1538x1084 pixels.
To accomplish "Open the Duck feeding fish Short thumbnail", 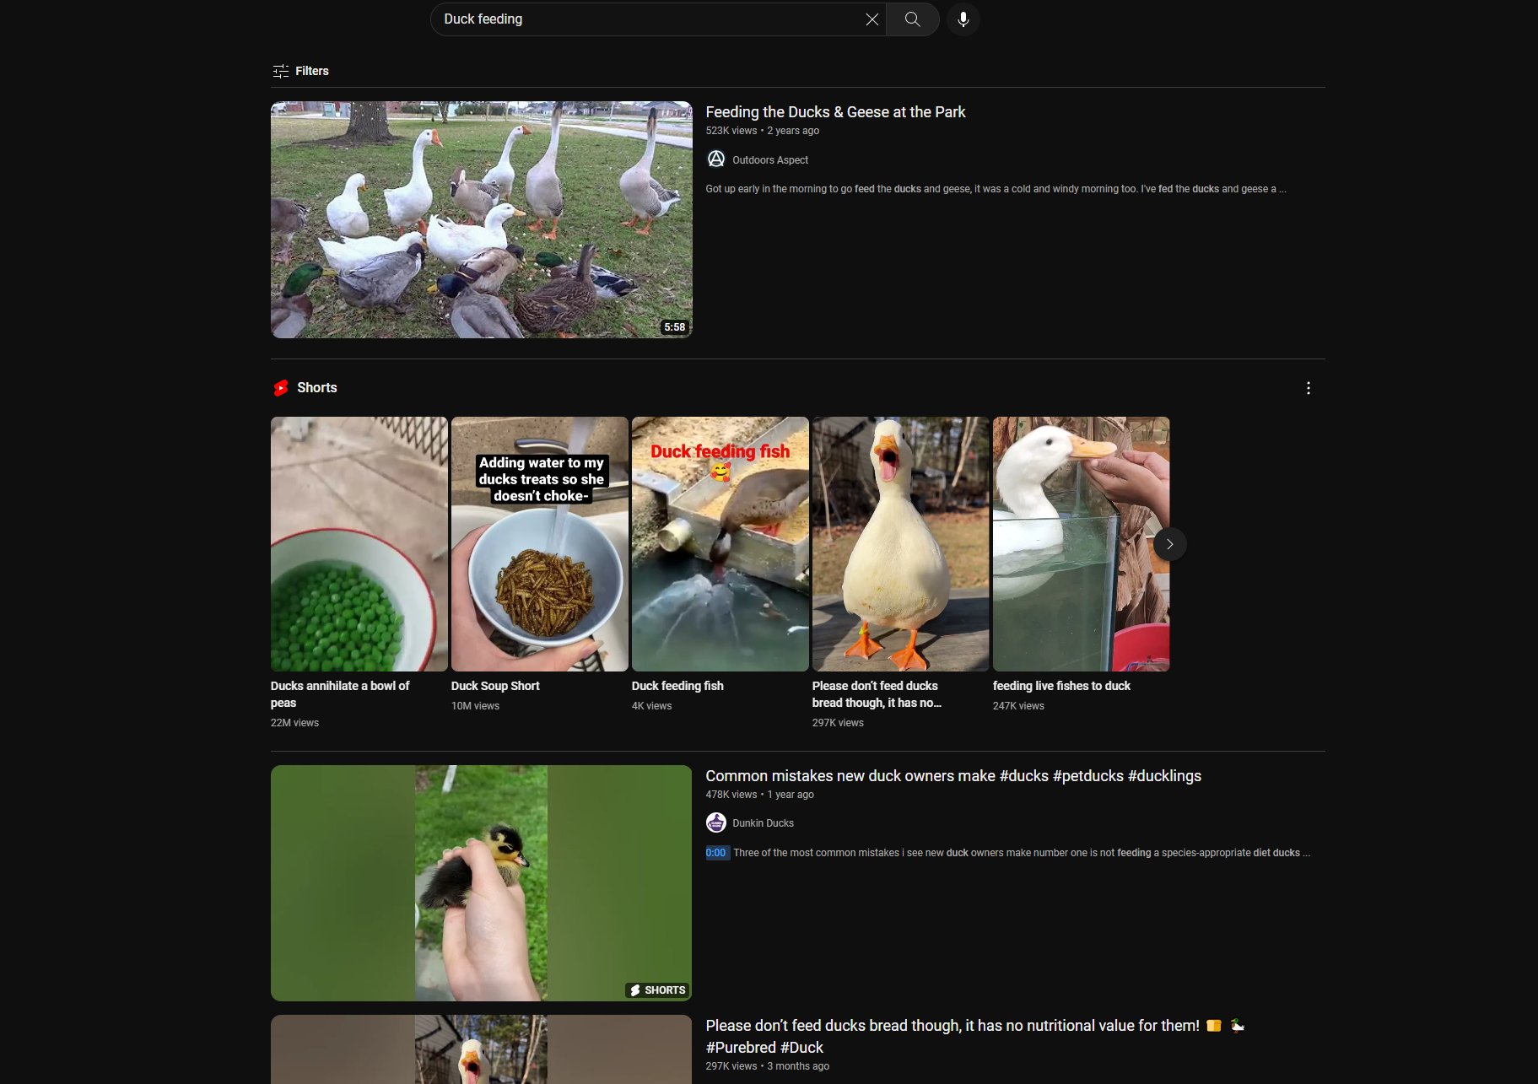I will pos(720,544).
